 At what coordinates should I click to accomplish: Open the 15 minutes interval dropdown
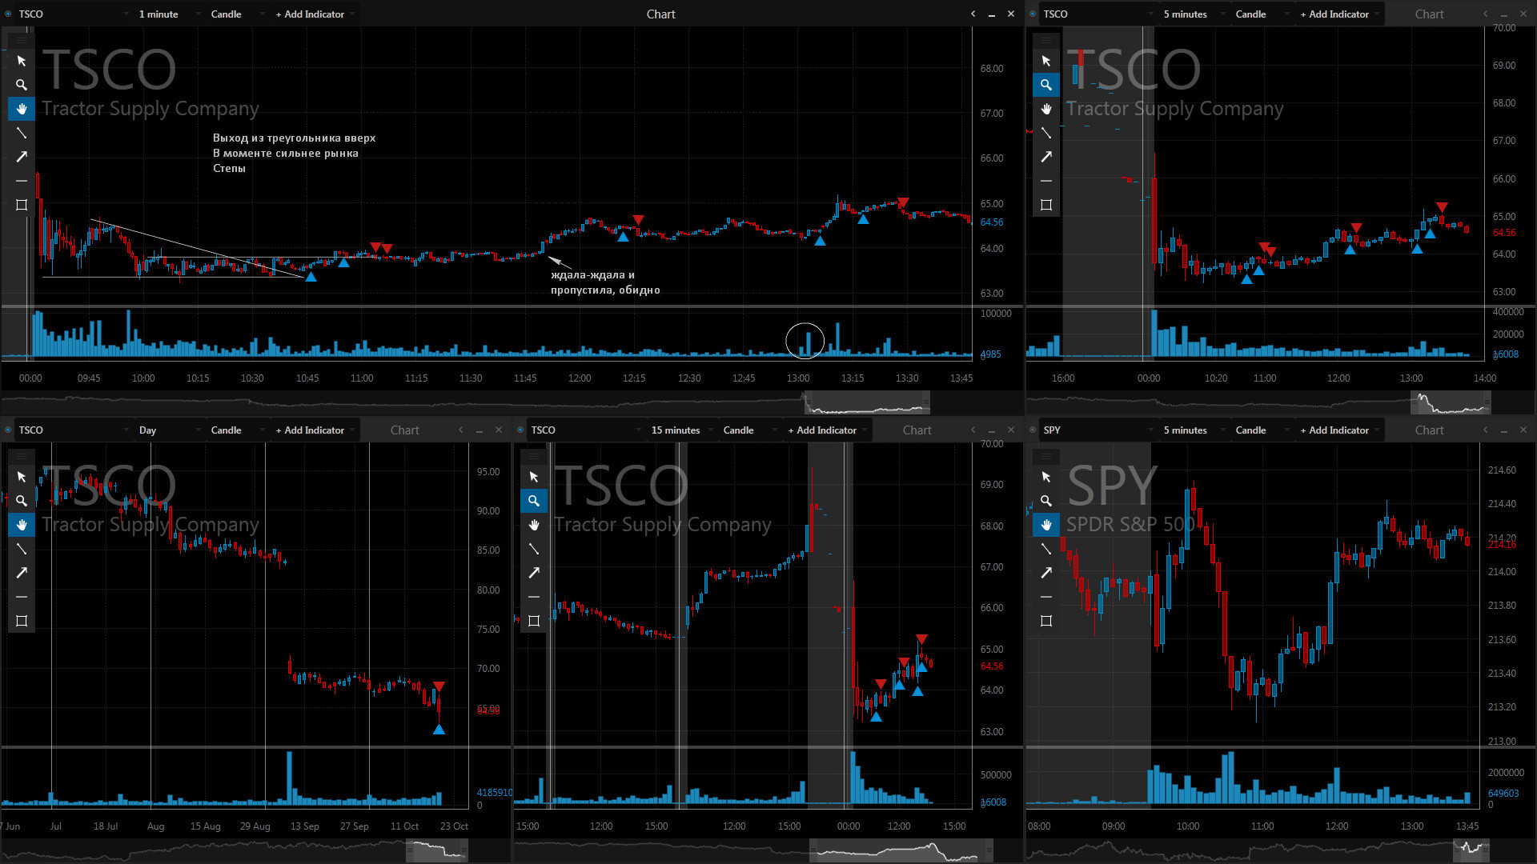tap(682, 430)
